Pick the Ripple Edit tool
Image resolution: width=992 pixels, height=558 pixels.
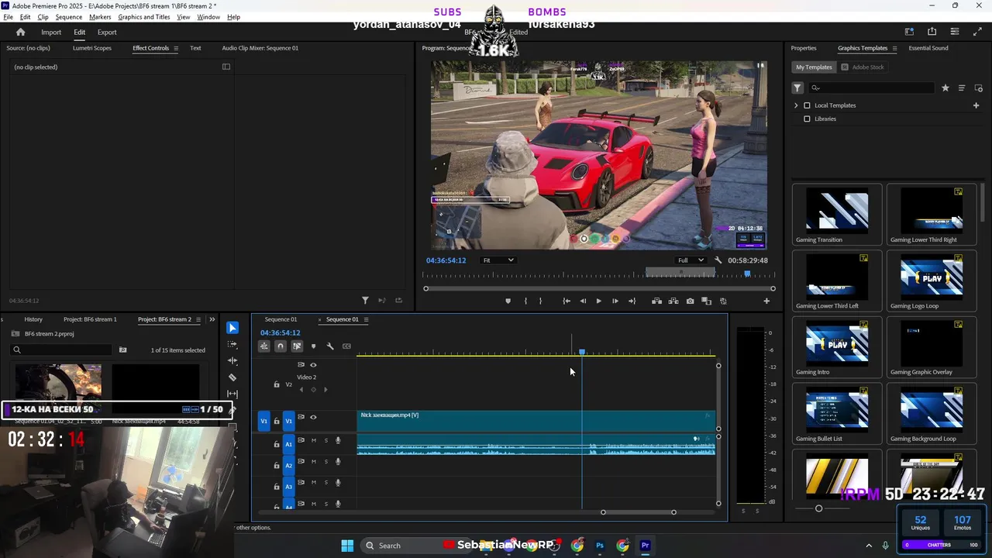pos(232,360)
